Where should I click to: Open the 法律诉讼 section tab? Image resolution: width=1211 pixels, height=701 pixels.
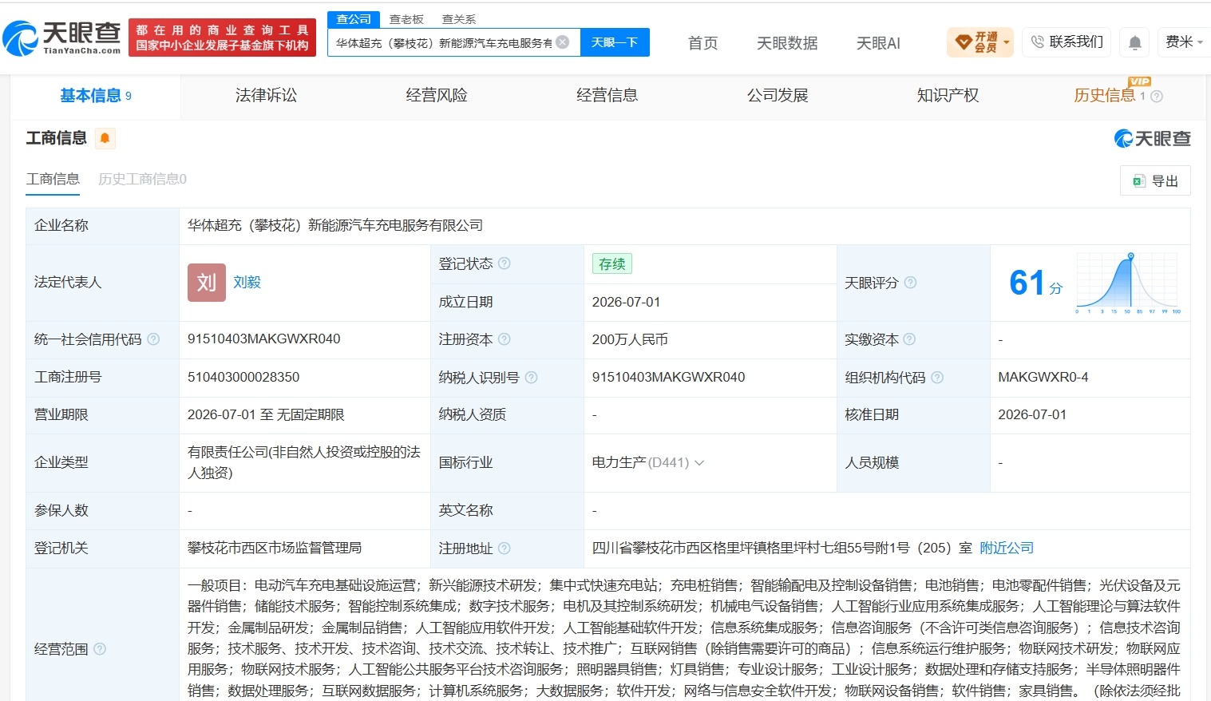tap(267, 96)
